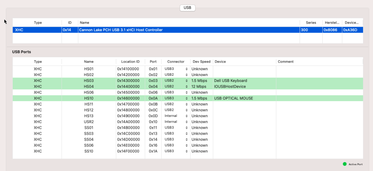373x171 pixels.
Task: Sort ports by the Dev Speed column
Action: 201,62
